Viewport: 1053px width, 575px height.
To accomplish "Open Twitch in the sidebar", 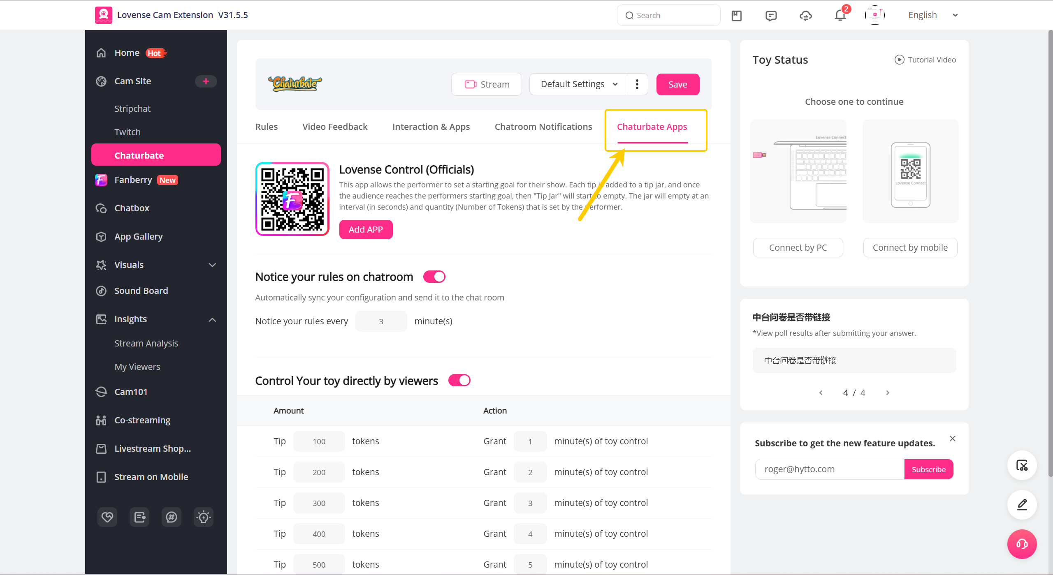I will click(x=128, y=132).
